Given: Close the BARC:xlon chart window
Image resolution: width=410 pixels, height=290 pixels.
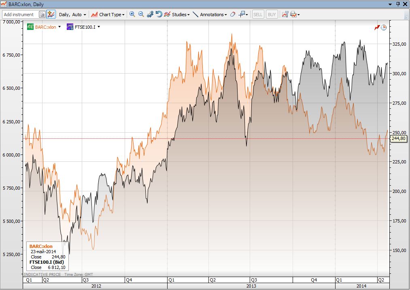Looking at the screenshot, I should pyautogui.click(x=405, y=4).
